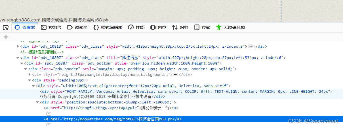Click the plus icon to create new node

click(6, 37)
